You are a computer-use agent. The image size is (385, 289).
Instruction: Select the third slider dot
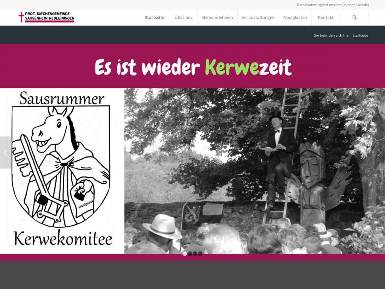[x=195, y=254]
